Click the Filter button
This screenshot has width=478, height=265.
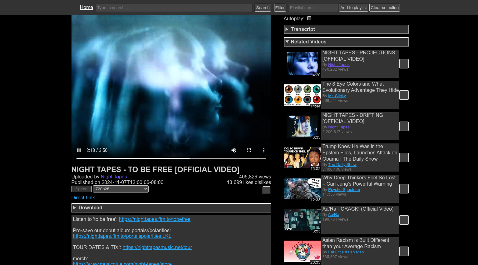[280, 7]
